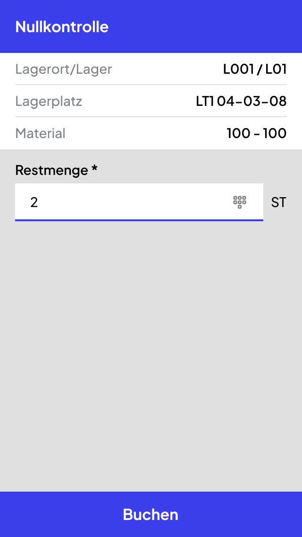The width and height of the screenshot is (302, 537).
Task: Select the LT1 04-03-08 storage bin value
Action: [x=241, y=101]
